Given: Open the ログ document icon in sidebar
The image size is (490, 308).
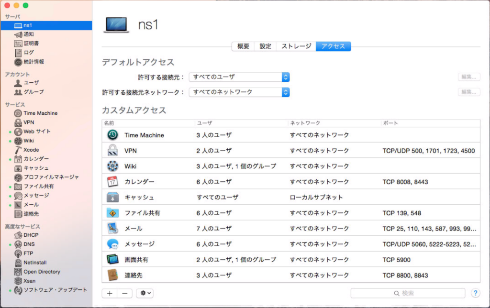Looking at the screenshot, I should (18, 53).
